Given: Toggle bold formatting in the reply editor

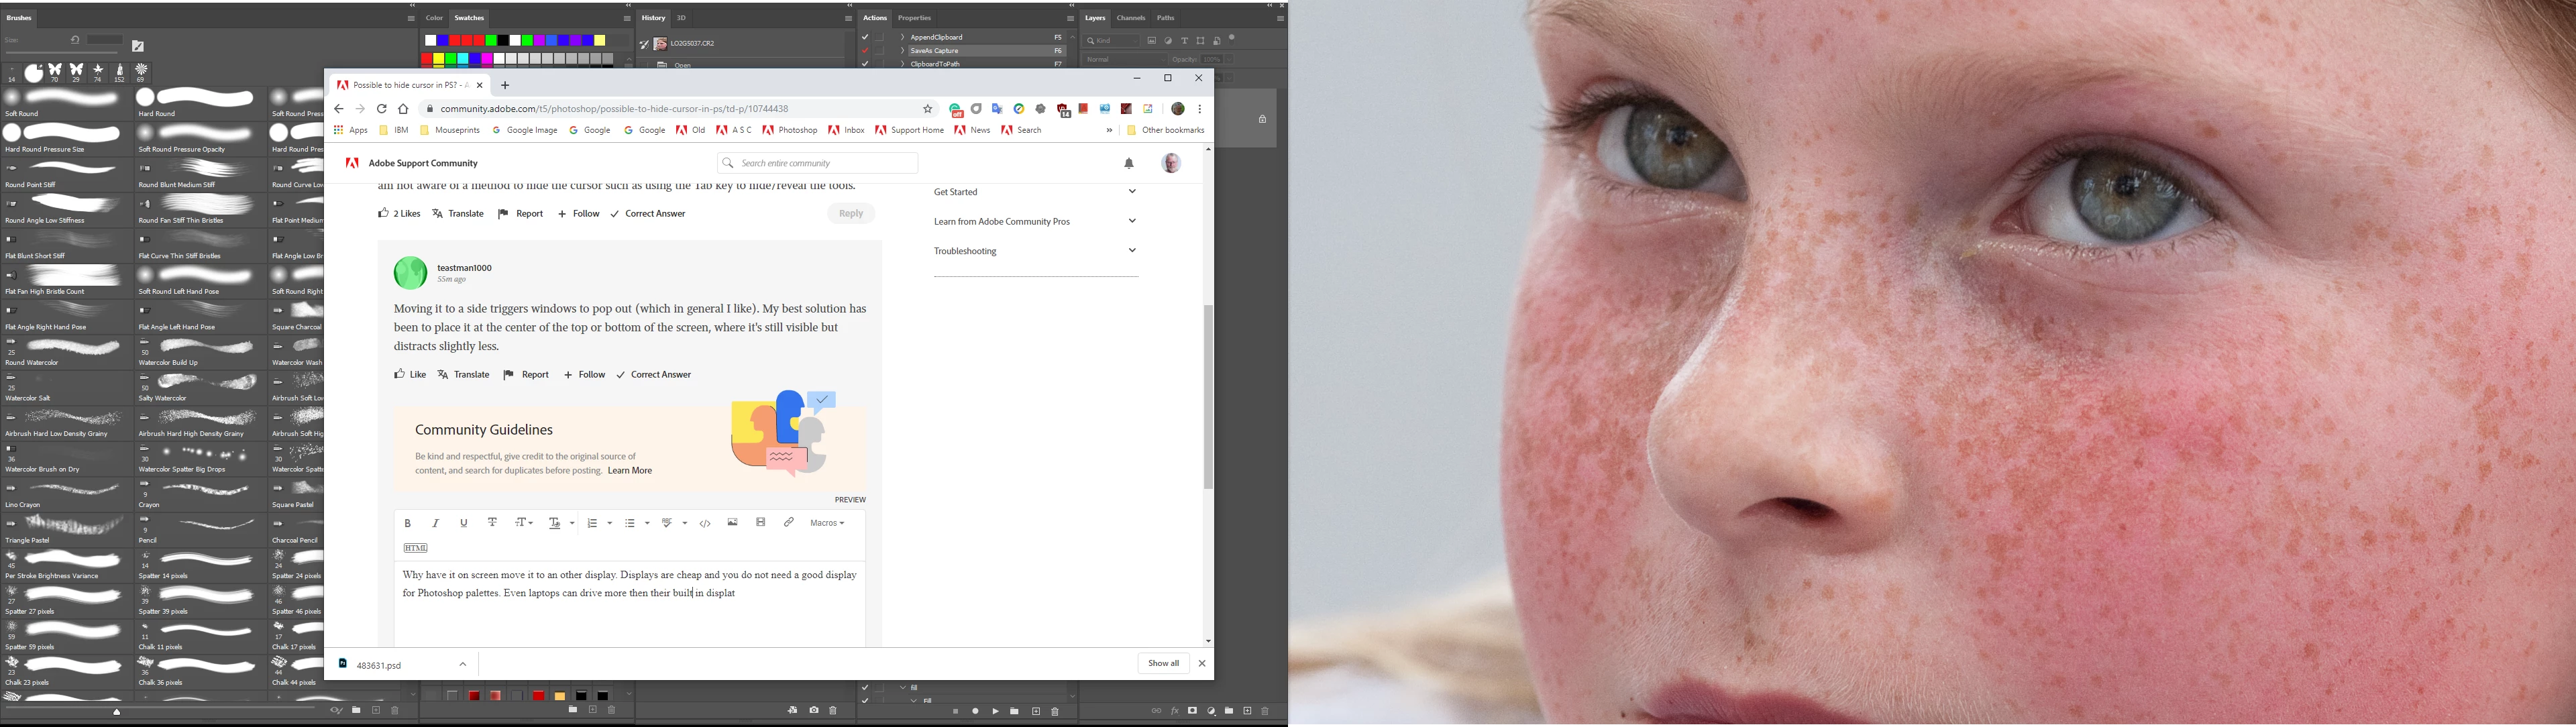Looking at the screenshot, I should tap(408, 523).
